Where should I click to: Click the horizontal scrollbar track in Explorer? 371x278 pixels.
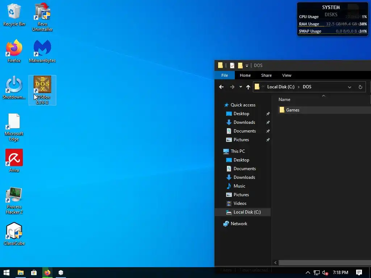tap(325, 263)
